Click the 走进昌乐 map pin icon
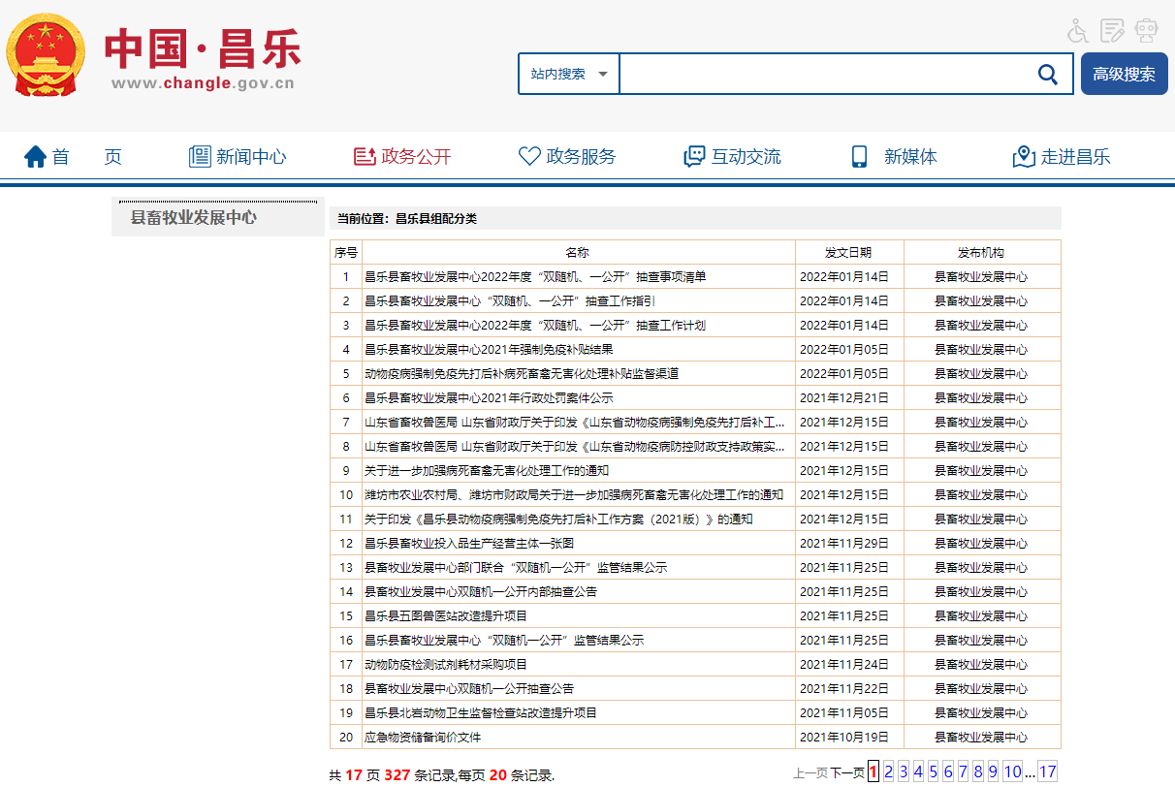The height and width of the screenshot is (787, 1175). tap(1024, 157)
